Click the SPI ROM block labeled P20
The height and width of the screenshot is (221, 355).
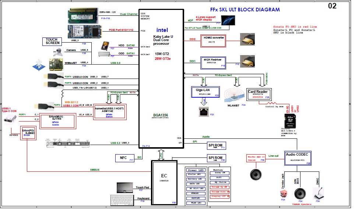point(217,158)
